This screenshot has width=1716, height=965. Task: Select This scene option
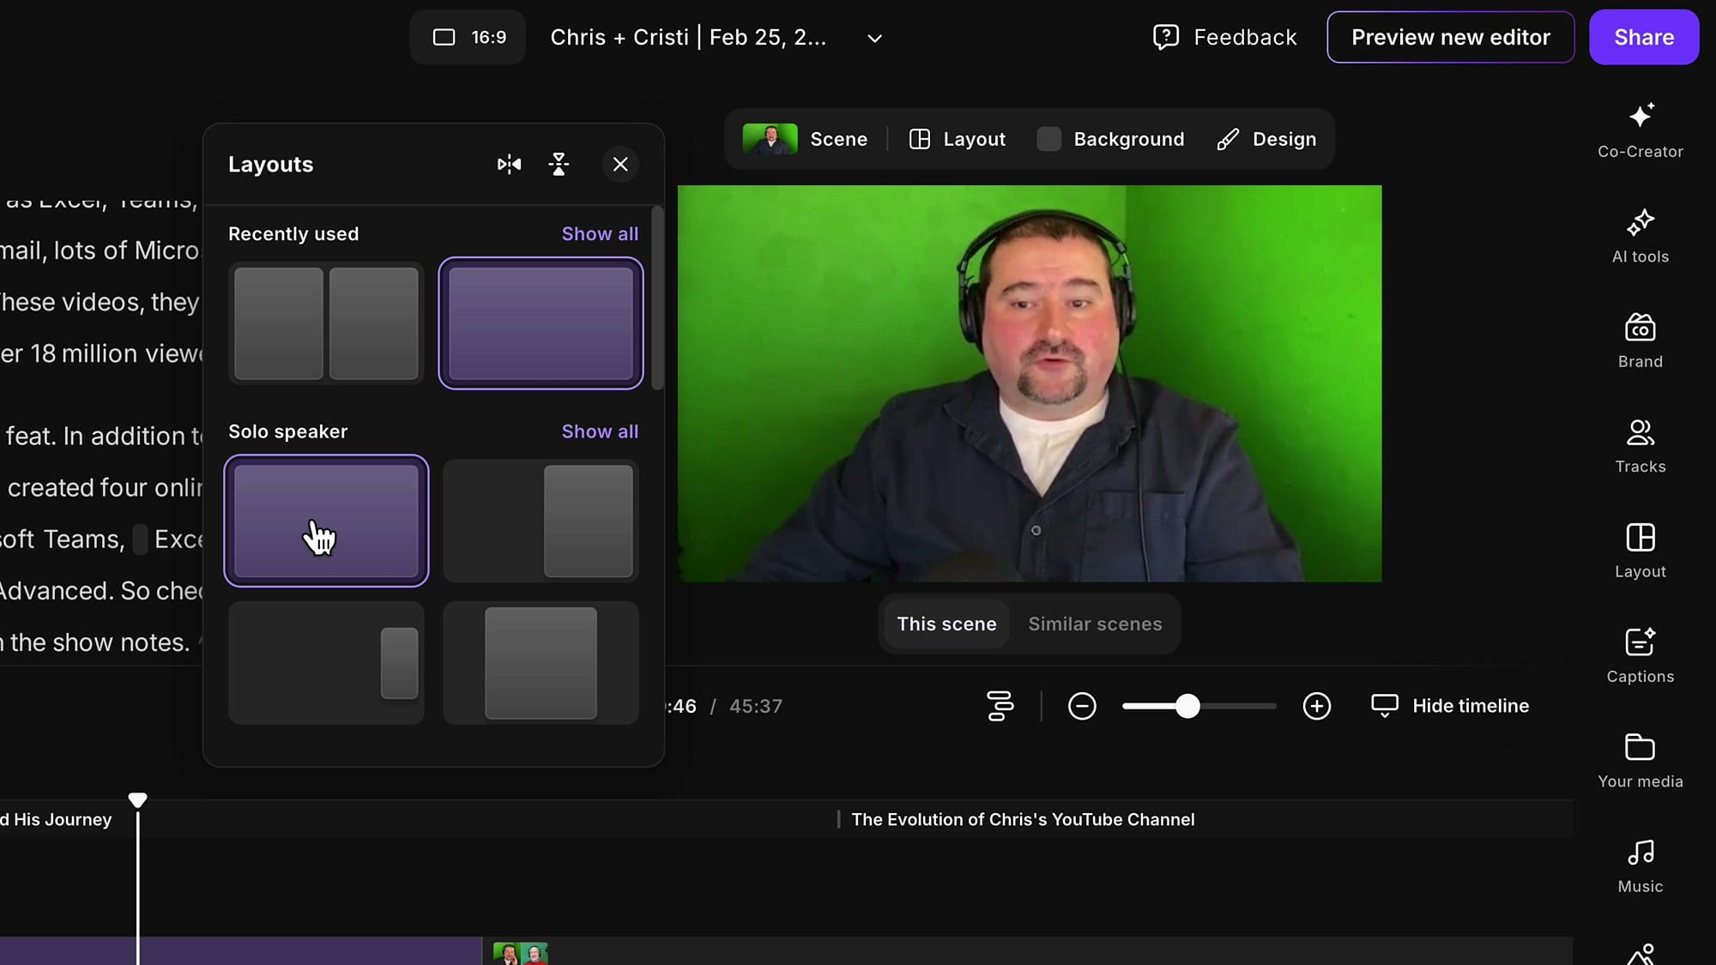pyautogui.click(x=946, y=624)
